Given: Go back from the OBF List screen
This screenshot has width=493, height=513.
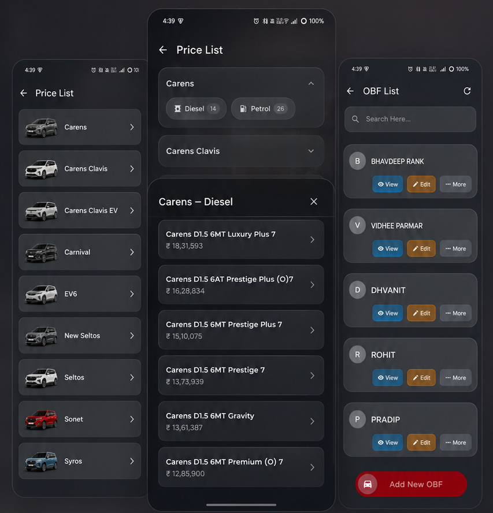Looking at the screenshot, I should (350, 91).
